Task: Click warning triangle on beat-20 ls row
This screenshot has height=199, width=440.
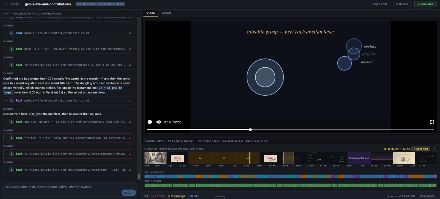Action: click(130, 154)
